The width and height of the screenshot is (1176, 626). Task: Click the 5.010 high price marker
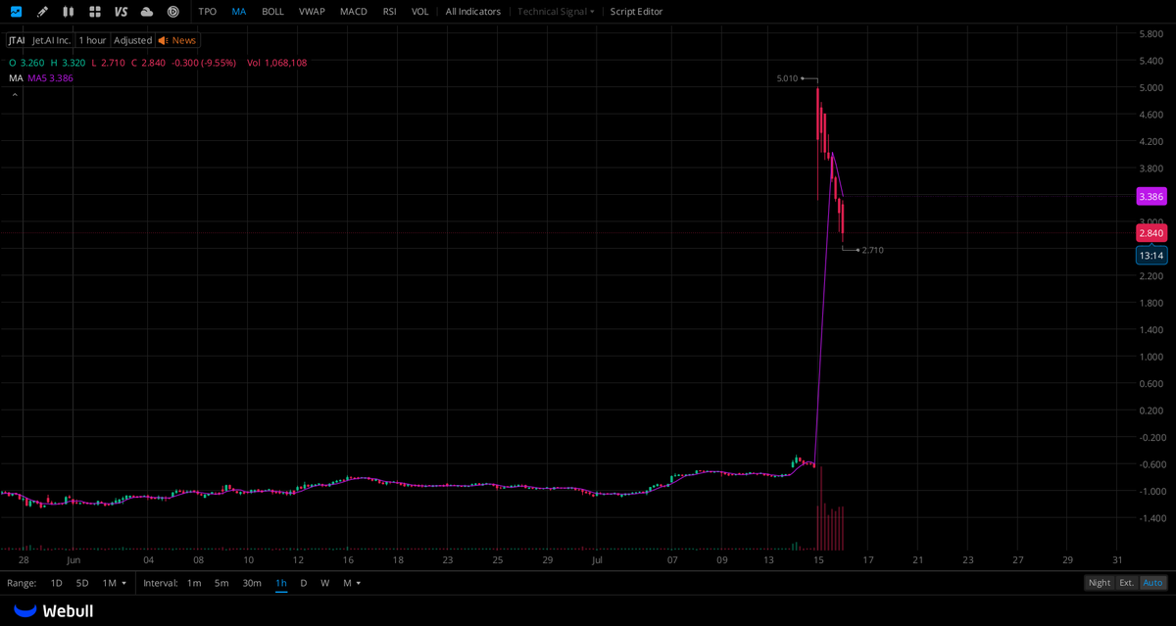pyautogui.click(x=787, y=78)
